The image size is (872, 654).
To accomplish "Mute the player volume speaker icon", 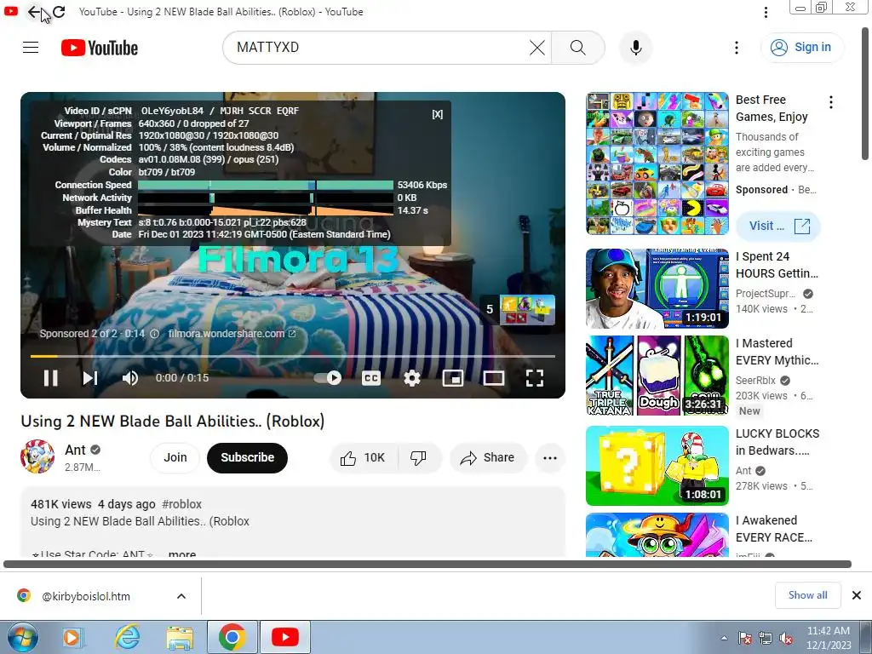I will (130, 378).
